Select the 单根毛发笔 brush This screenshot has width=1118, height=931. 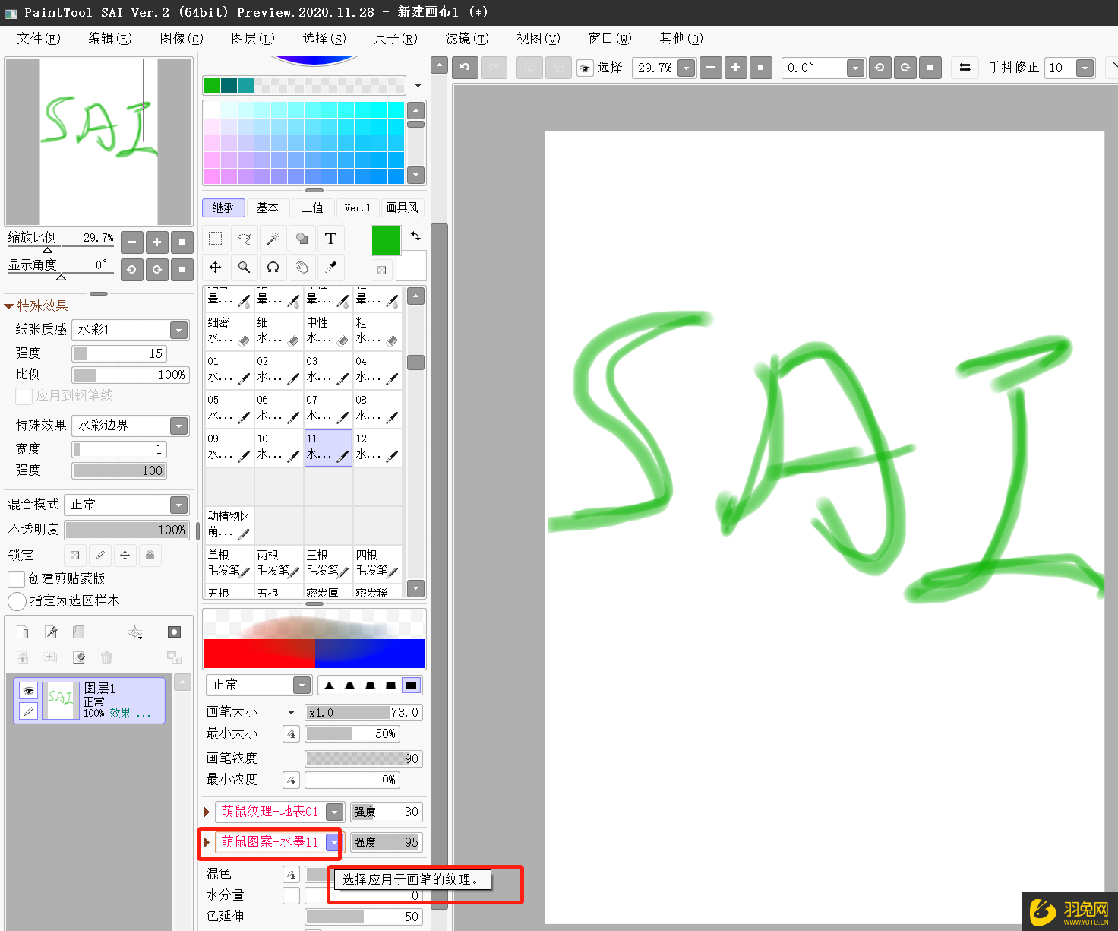pyautogui.click(x=228, y=564)
